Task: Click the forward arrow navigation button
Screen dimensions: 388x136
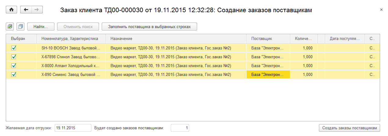Action: [37, 10]
